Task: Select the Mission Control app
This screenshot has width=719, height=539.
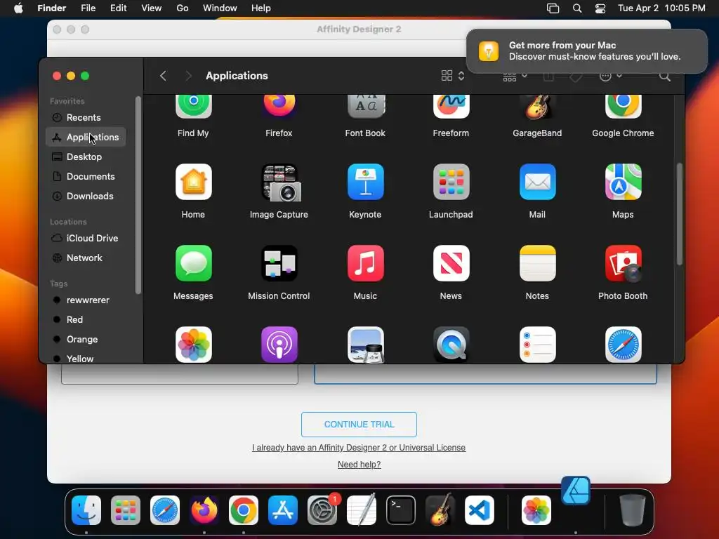Action: tap(279, 263)
